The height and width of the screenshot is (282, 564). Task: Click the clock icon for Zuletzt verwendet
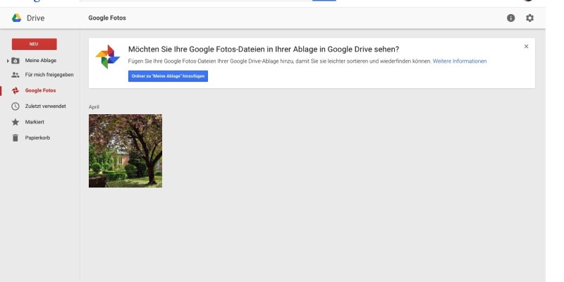click(16, 106)
